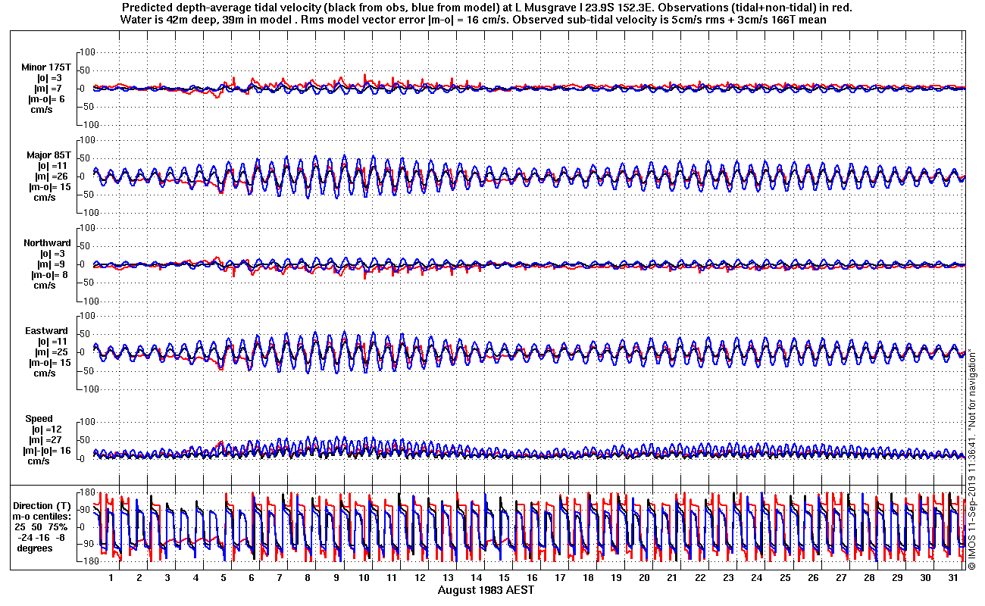Click the day "3" label on the date axis

tap(167, 577)
